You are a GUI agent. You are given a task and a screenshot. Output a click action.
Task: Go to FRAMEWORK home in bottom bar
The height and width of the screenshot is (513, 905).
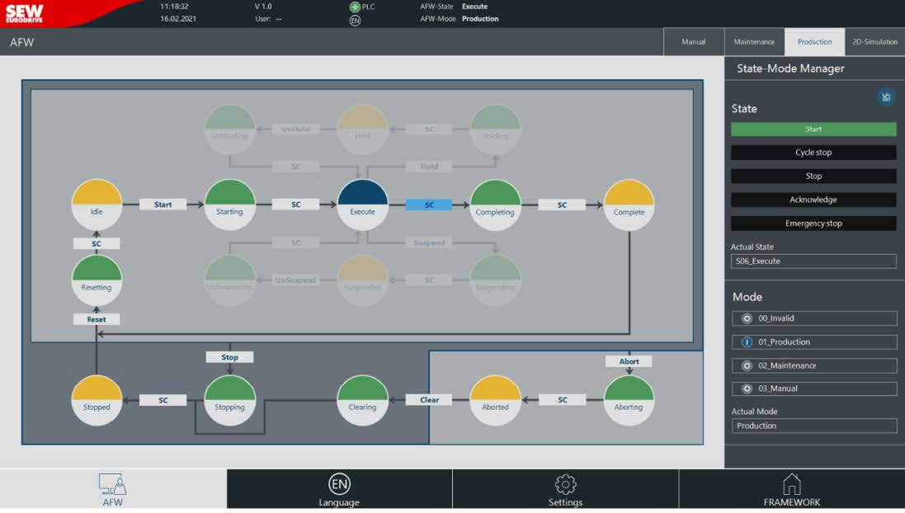pyautogui.click(x=791, y=489)
